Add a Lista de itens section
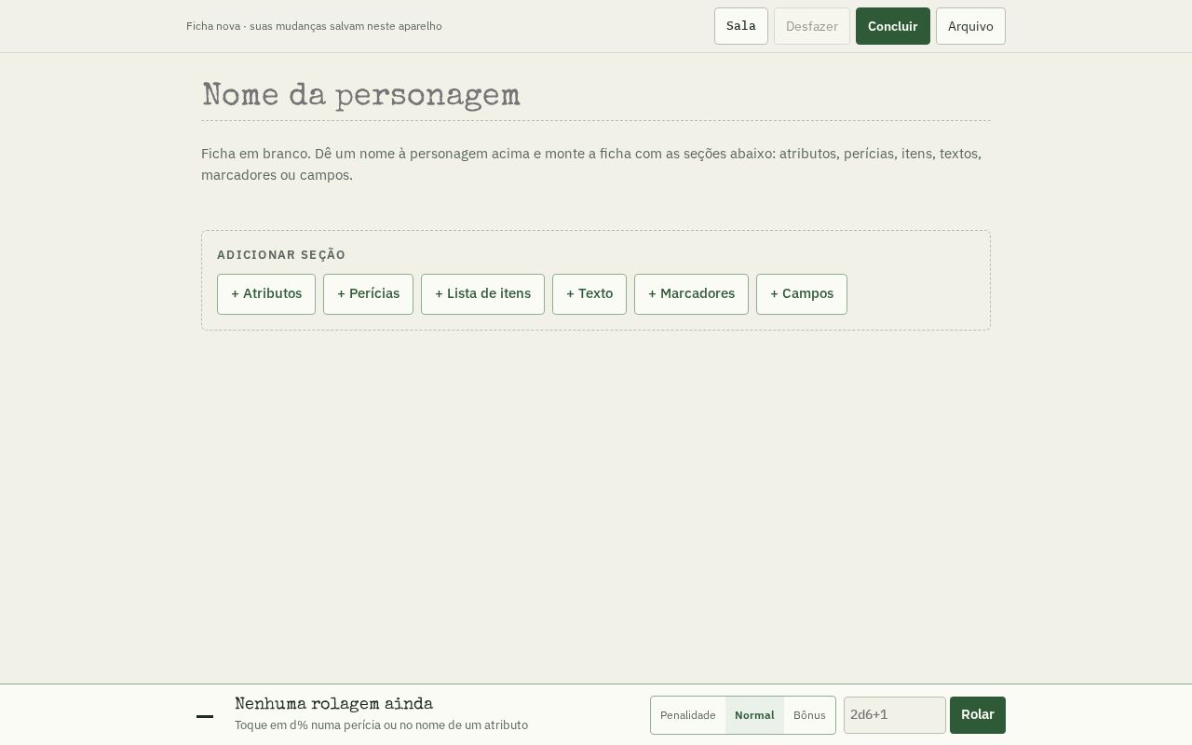 pos(482,294)
